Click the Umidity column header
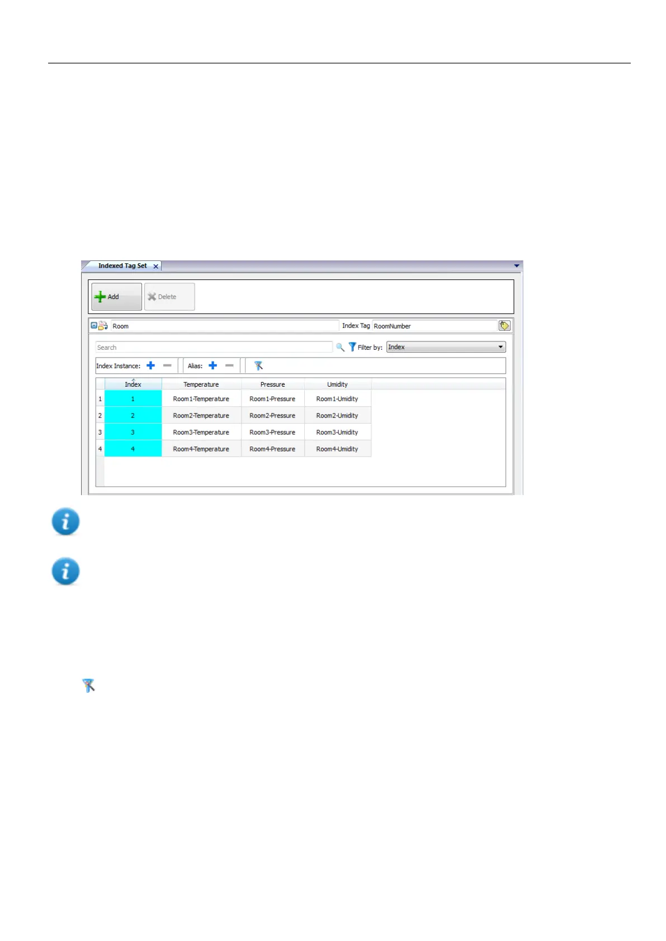This screenshot has height=941, width=666. coord(338,384)
